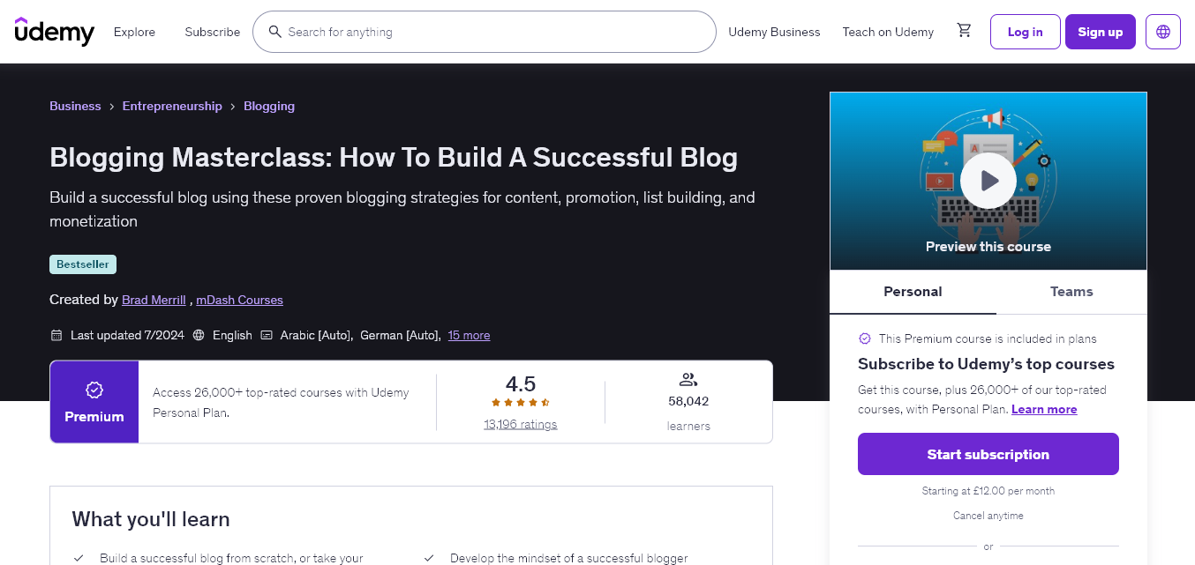Click the star rating icons
This screenshot has height=565, width=1195.
tap(521, 403)
